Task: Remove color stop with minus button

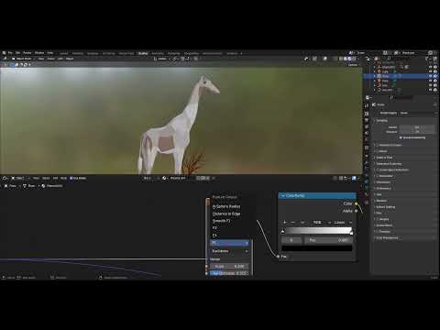Action: pyautogui.click(x=293, y=222)
